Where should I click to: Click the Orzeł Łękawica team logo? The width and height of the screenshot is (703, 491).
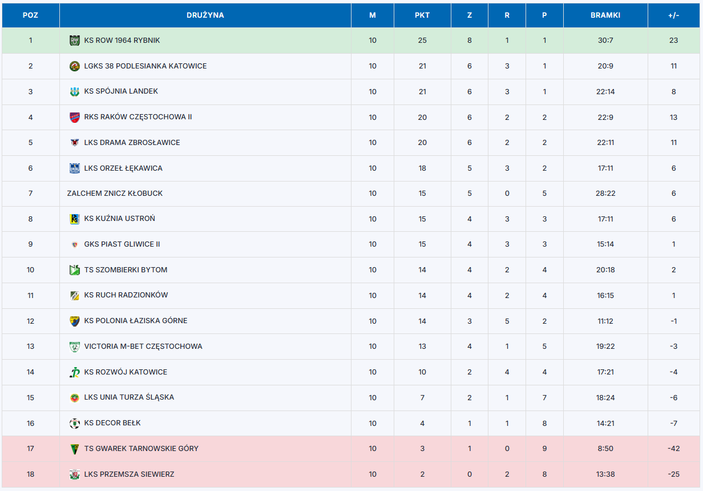click(74, 168)
